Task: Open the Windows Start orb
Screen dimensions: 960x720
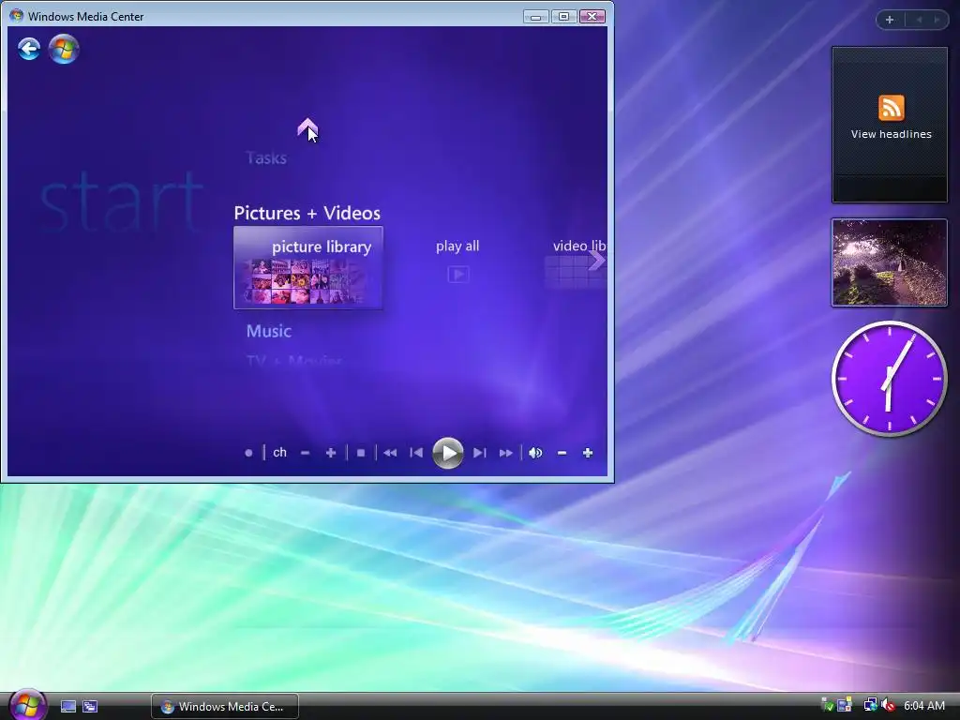Action: point(27,705)
